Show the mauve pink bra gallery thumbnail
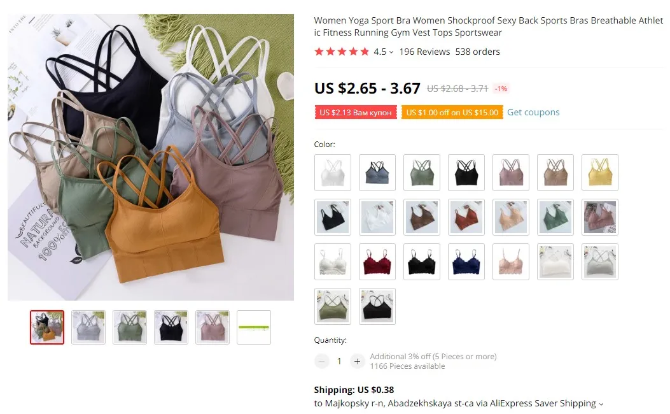Image resolution: width=670 pixels, height=414 pixels. 213,327
